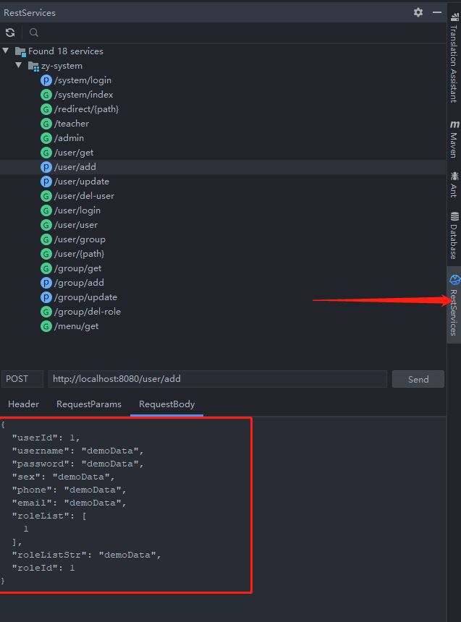Viewport: 461px width, 622px height.
Task: Open the Ant side tab
Action: click(454, 184)
